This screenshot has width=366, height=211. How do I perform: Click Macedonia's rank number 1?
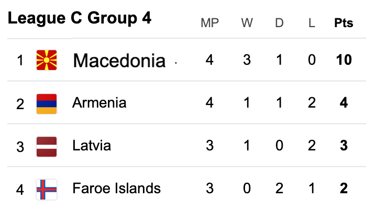pyautogui.click(x=20, y=61)
